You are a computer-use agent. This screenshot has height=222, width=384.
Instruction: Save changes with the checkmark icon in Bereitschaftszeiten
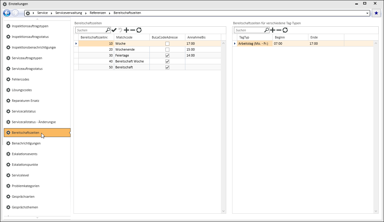[114, 30]
